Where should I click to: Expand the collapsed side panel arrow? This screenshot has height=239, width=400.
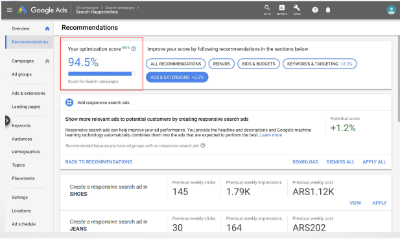tap(7, 121)
